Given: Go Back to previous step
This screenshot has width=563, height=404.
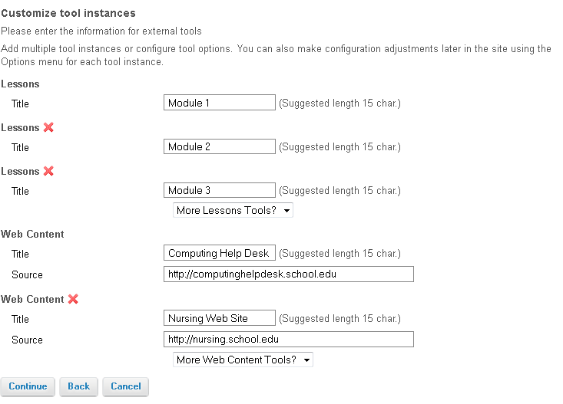Looking at the screenshot, I should [x=78, y=386].
